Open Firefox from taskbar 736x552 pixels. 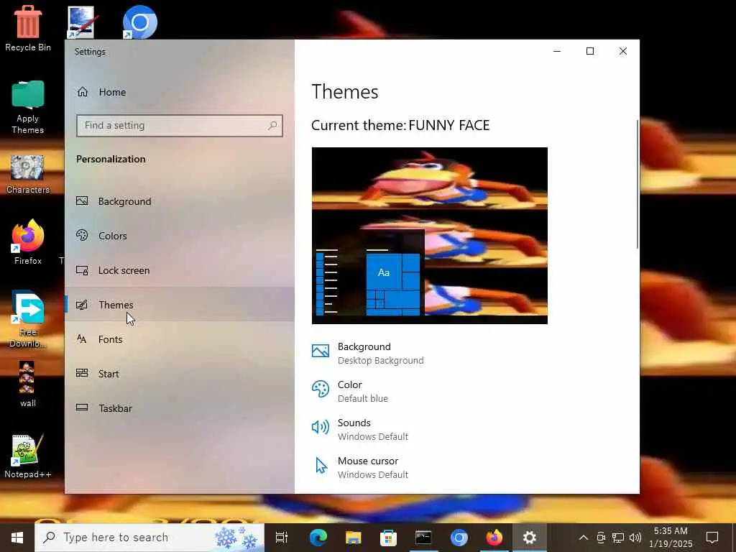click(494, 538)
